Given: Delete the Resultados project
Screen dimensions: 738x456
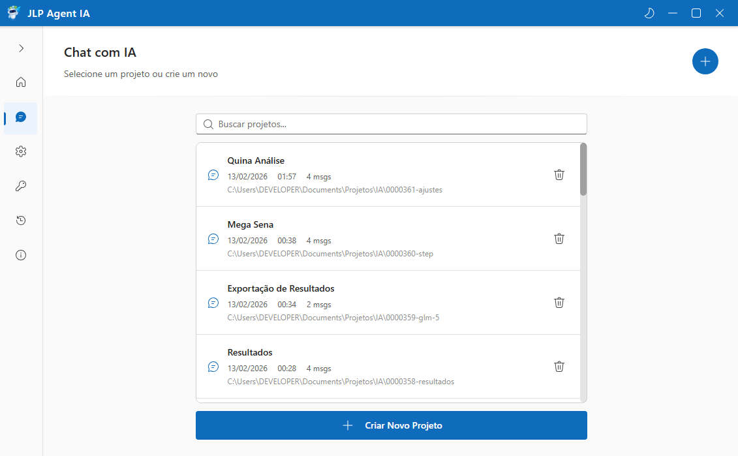Looking at the screenshot, I should 559,367.
